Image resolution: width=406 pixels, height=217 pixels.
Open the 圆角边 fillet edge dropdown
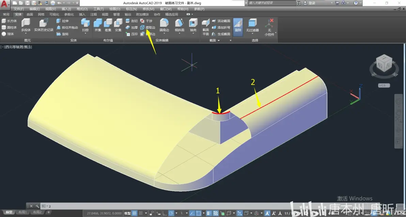(x=164, y=34)
